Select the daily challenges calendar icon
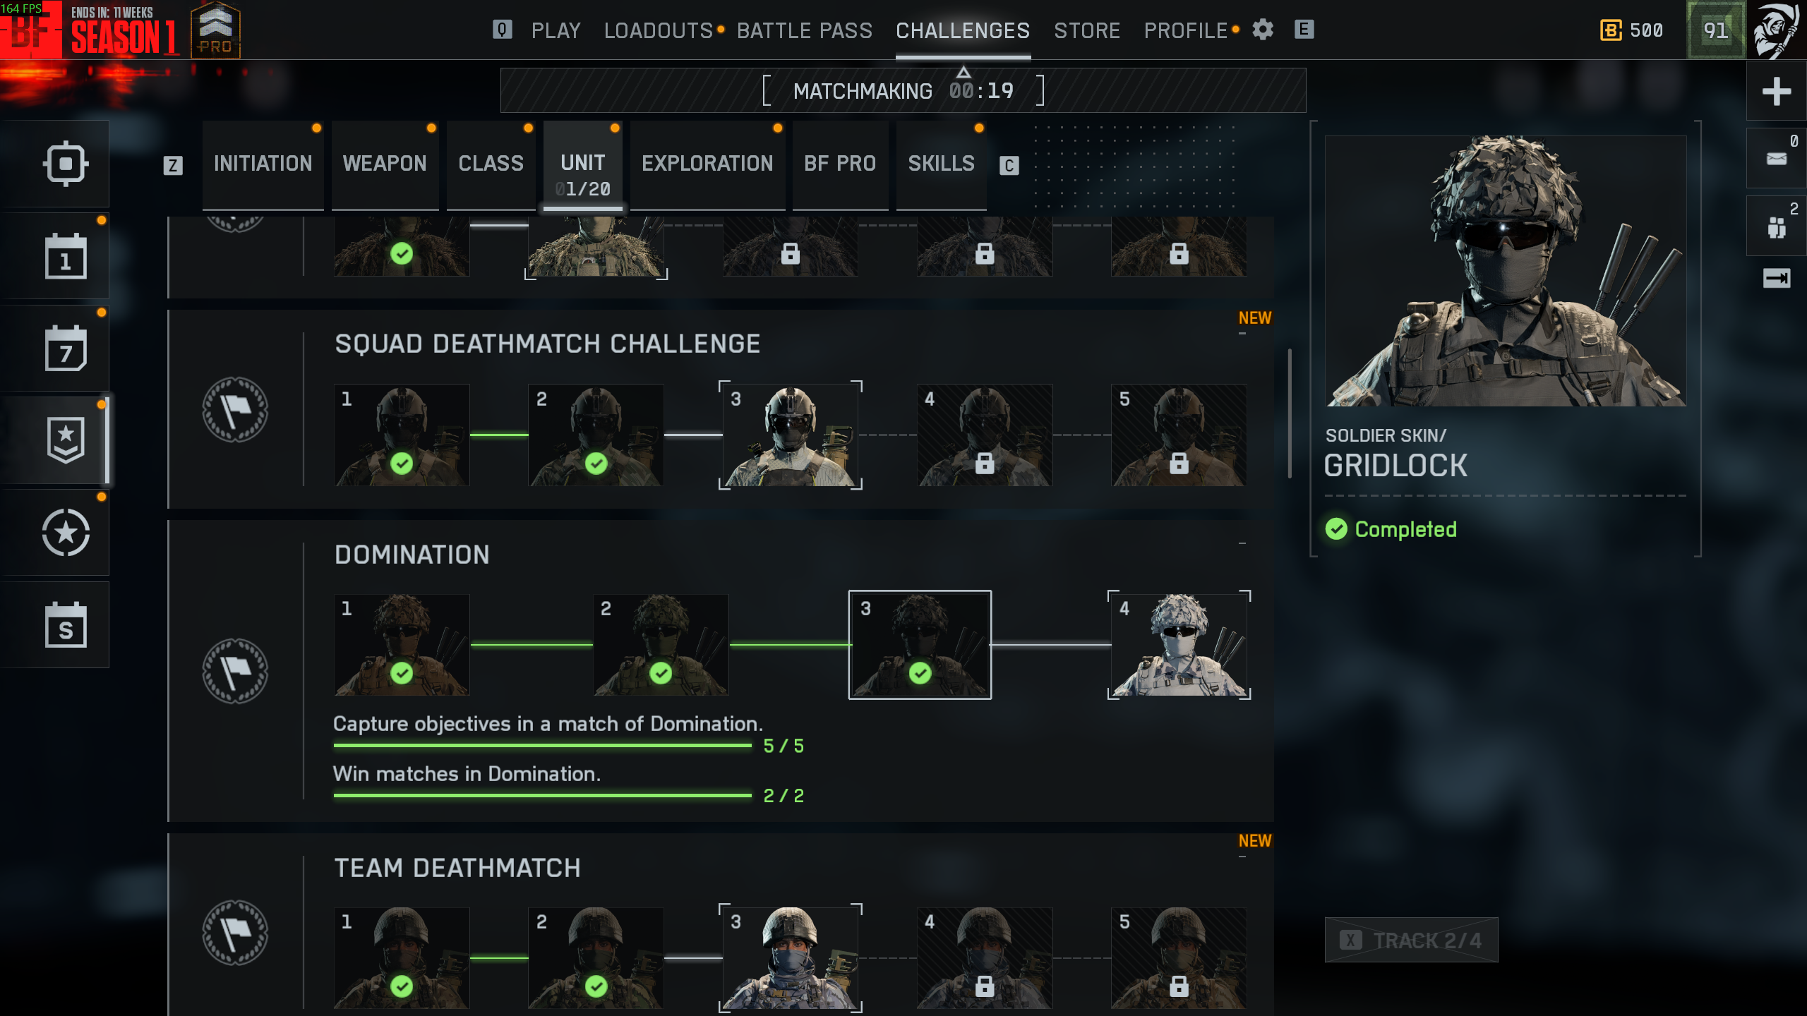This screenshot has width=1807, height=1016. coord(66,256)
